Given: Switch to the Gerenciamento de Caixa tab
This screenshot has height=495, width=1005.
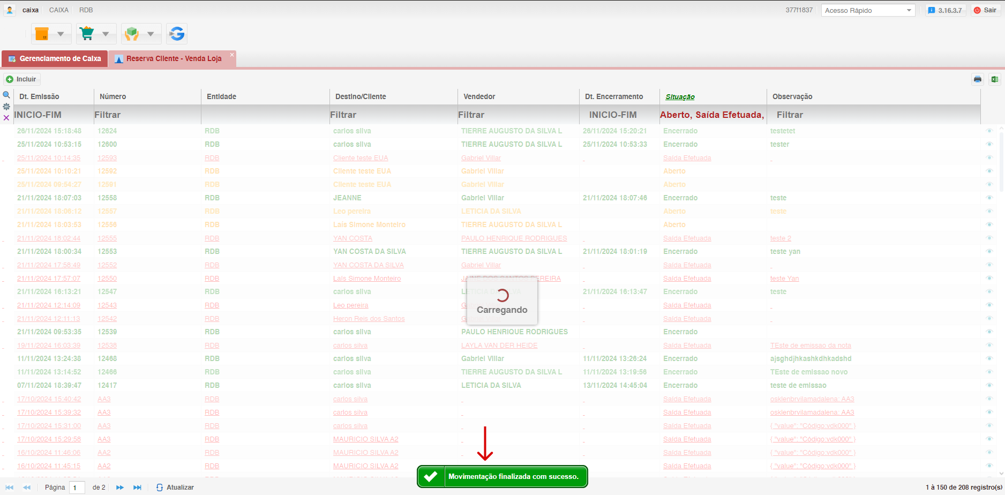Looking at the screenshot, I should (x=55, y=58).
